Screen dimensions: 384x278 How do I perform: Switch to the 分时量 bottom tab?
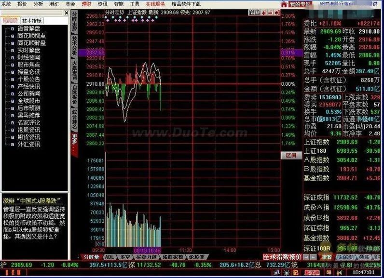tap(91, 257)
